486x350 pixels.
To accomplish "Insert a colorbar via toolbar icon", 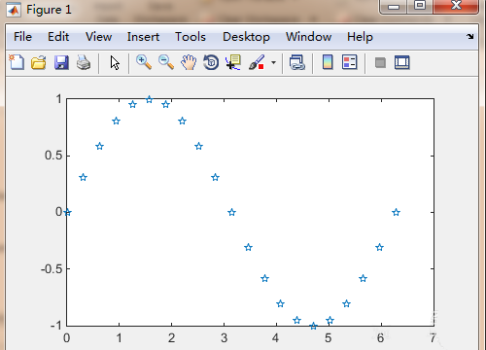I will coord(328,62).
